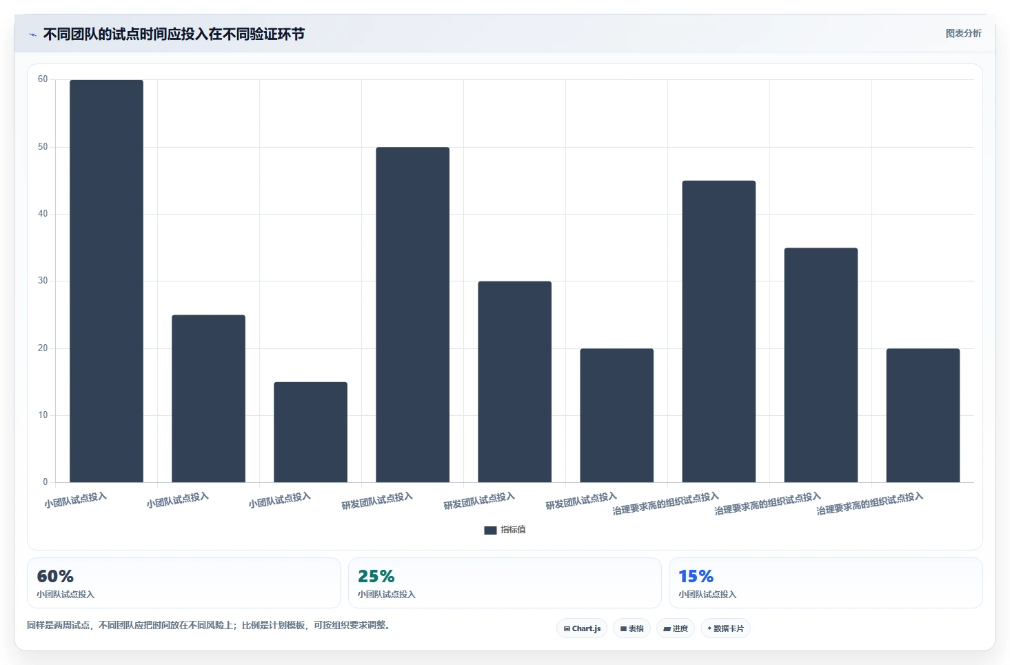This screenshot has width=1010, height=665.
Task: Open the 15% 小团队试点投入 stat card
Action: coord(825,583)
